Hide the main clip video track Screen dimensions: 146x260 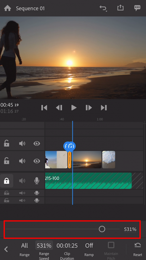[x=37, y=161]
